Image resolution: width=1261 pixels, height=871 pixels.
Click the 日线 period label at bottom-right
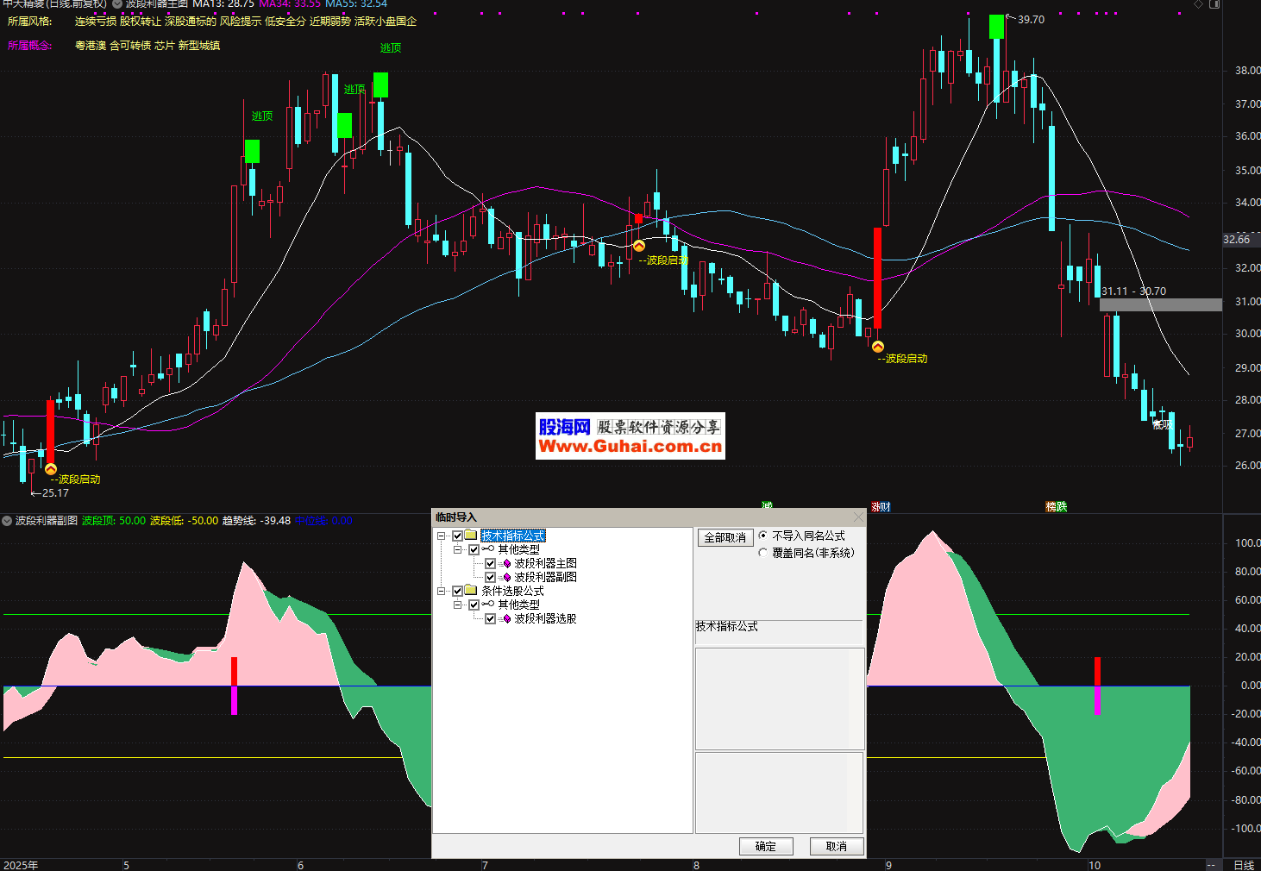coord(1243,865)
